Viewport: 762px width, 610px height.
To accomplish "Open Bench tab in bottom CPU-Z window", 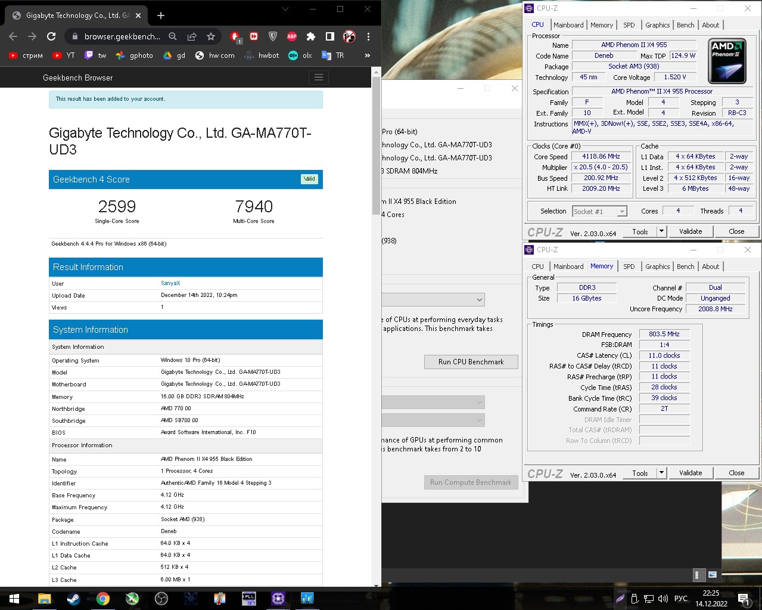I will (x=686, y=267).
